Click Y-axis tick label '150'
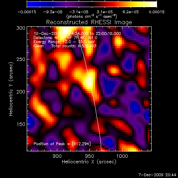The height and width of the screenshot is (178, 178). (21, 124)
